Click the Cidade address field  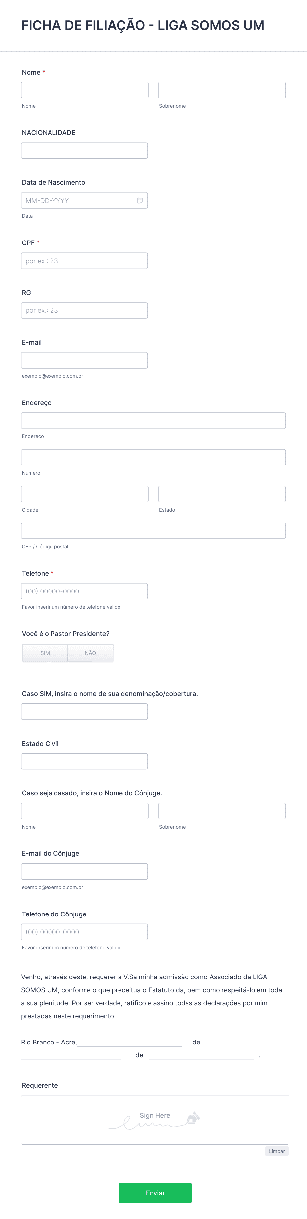(x=85, y=494)
